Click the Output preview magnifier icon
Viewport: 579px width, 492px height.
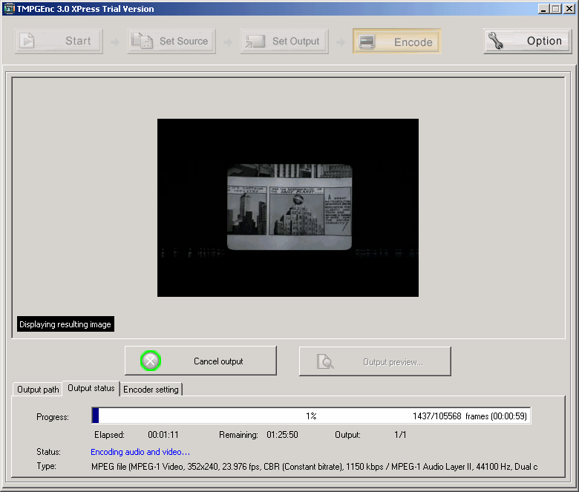click(x=325, y=361)
